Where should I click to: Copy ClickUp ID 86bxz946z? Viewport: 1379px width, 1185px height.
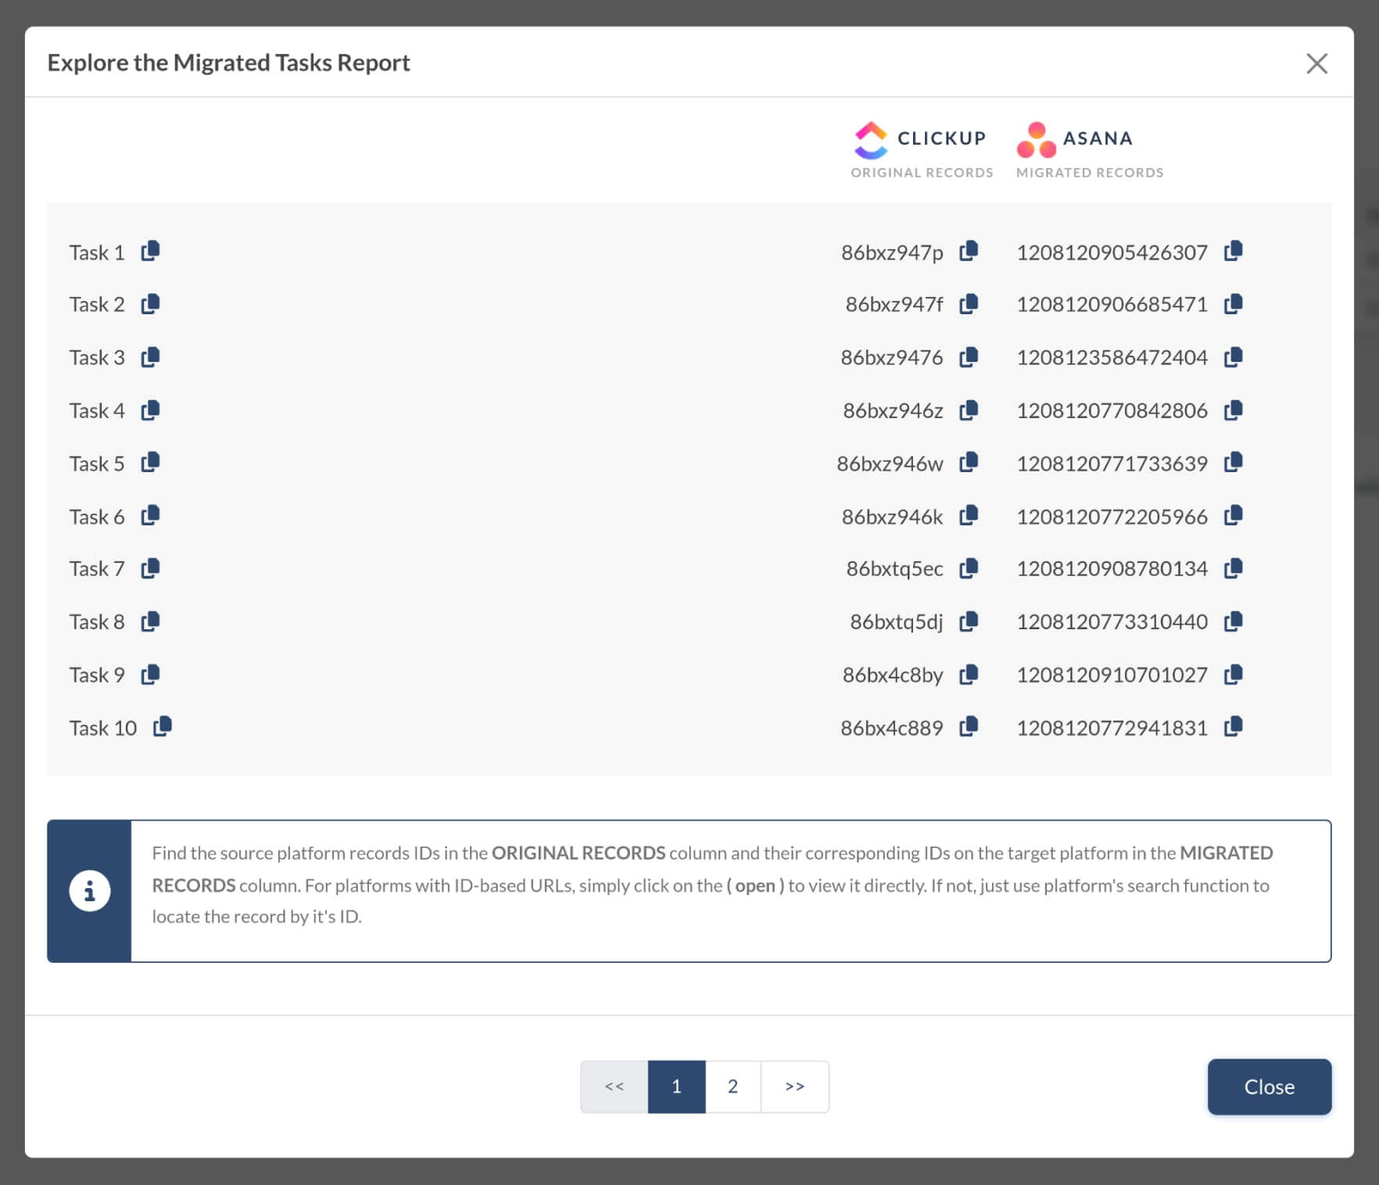point(969,410)
